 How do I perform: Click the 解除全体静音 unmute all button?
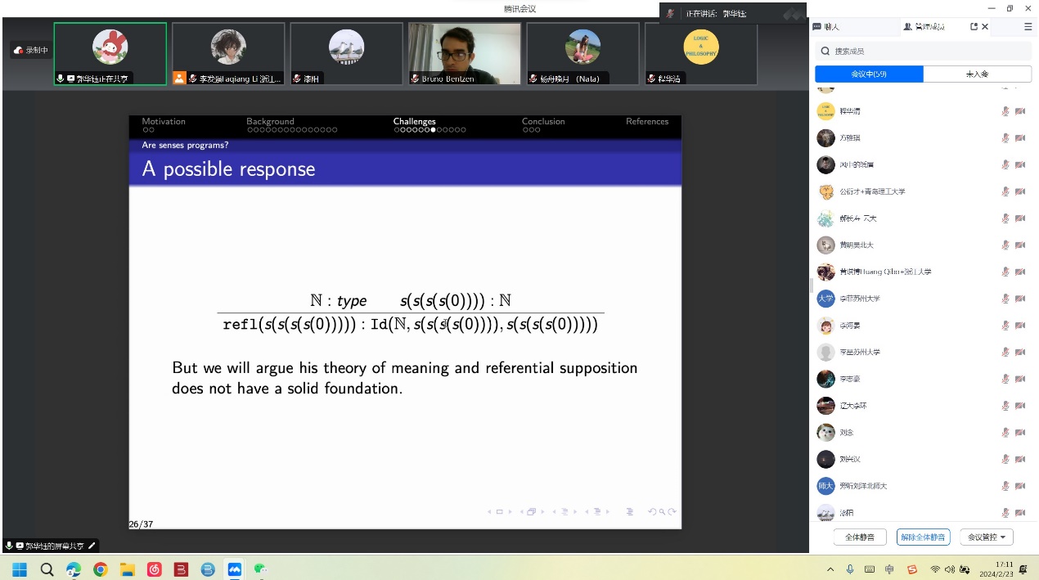[924, 537]
